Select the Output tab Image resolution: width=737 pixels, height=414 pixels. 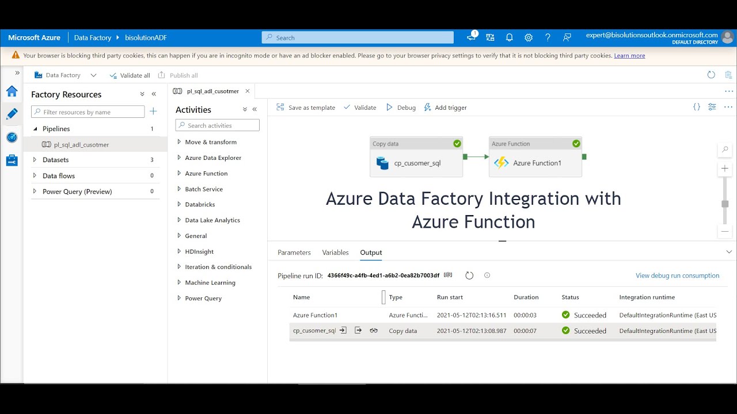click(371, 252)
